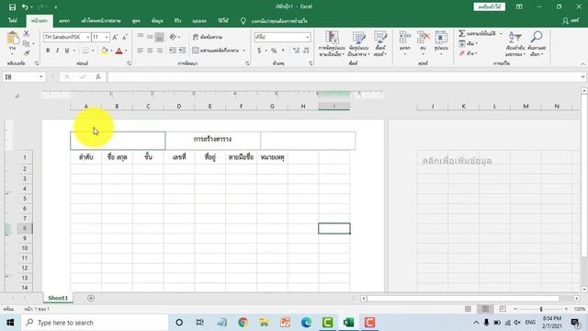This screenshot has width=588, height=331.
Task: Toggle Center horizontal alignment
Action: pos(150,51)
